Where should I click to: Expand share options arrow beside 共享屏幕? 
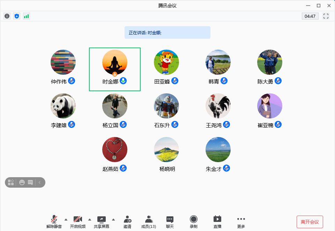113,219
